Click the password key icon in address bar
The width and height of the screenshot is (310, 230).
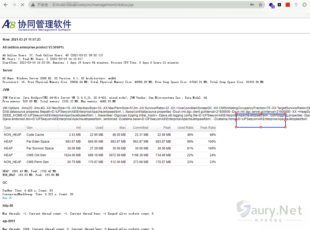point(252,4)
